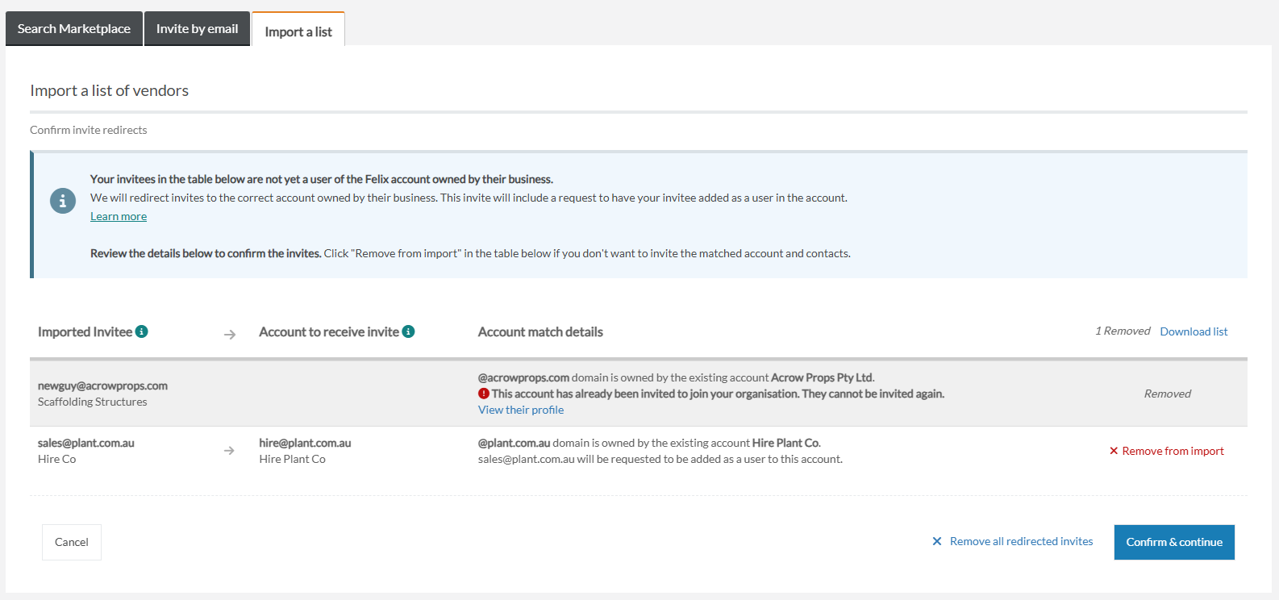Click the info icon beside Account to receive invite

tap(408, 331)
